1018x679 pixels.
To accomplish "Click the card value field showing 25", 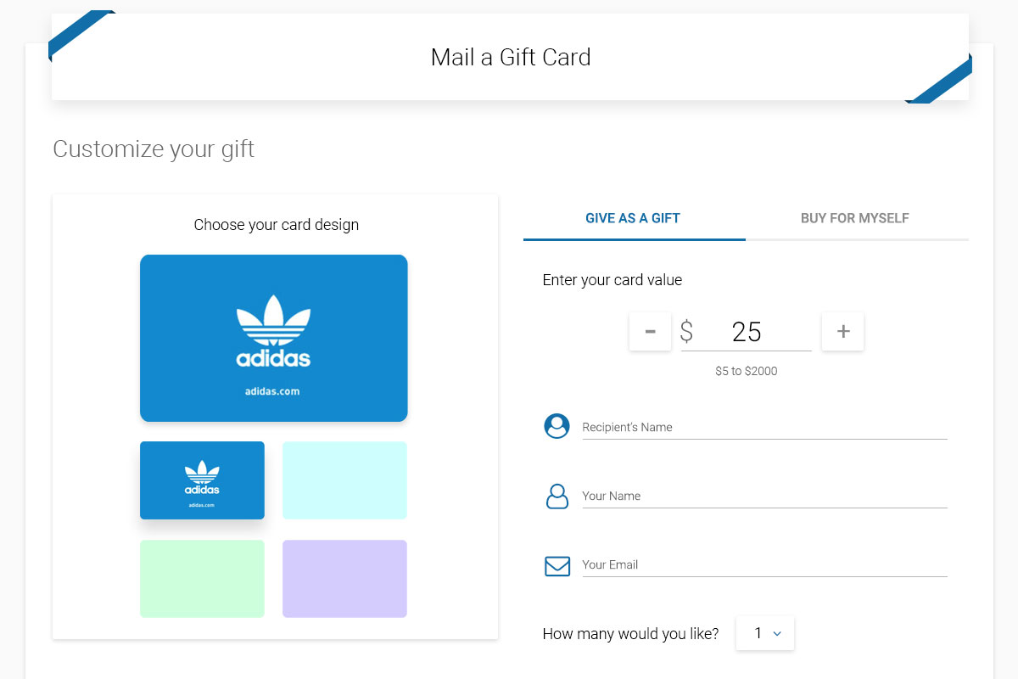I will tap(747, 331).
